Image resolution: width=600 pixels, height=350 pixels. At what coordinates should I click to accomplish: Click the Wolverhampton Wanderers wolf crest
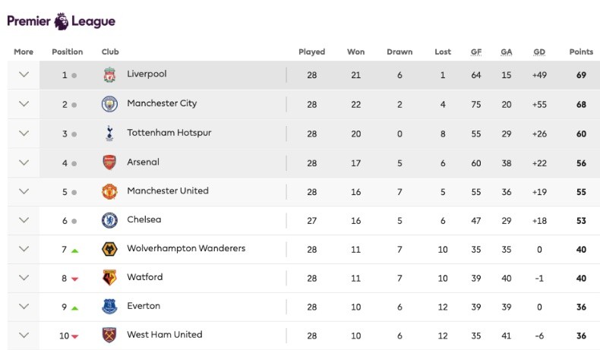(x=109, y=249)
